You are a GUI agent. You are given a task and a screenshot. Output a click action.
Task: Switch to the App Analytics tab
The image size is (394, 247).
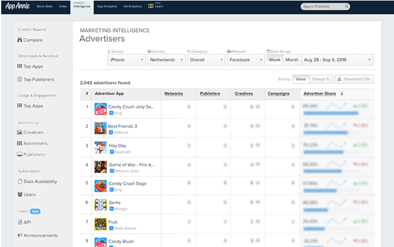107,7
